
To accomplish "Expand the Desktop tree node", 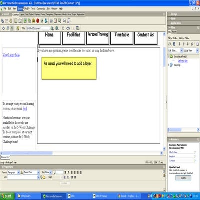I will pyautogui.click(x=169, y=65).
